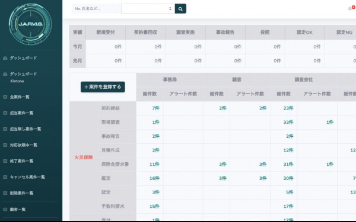Open 認定 事務局 3件 link
This screenshot has width=356, height=222.
coord(155,192)
